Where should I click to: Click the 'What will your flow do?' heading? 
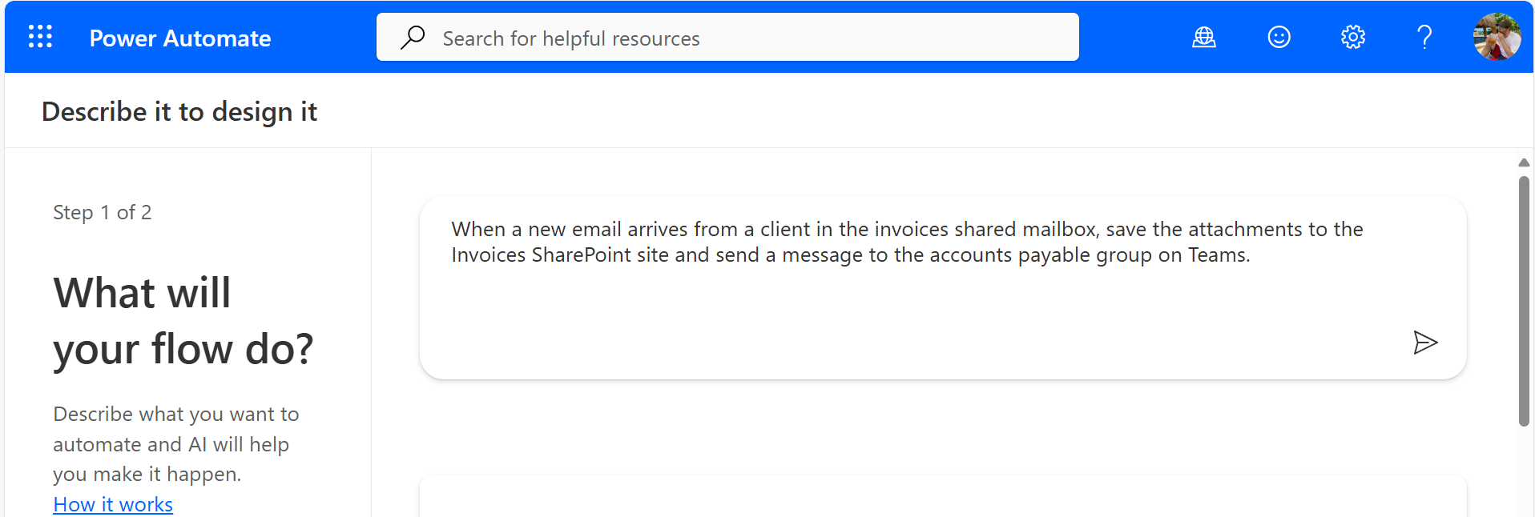(183, 320)
